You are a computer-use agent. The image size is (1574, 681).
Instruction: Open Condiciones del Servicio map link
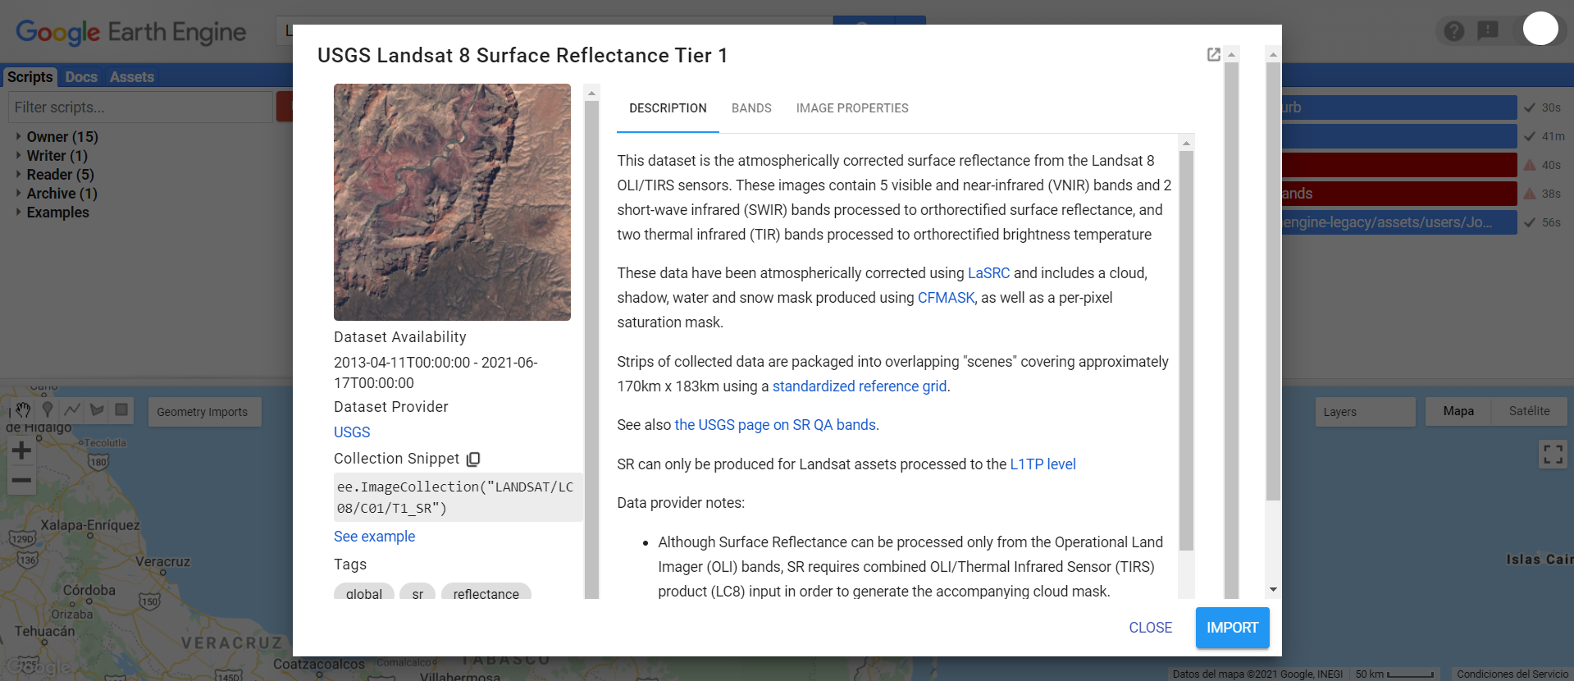[x=1512, y=674]
